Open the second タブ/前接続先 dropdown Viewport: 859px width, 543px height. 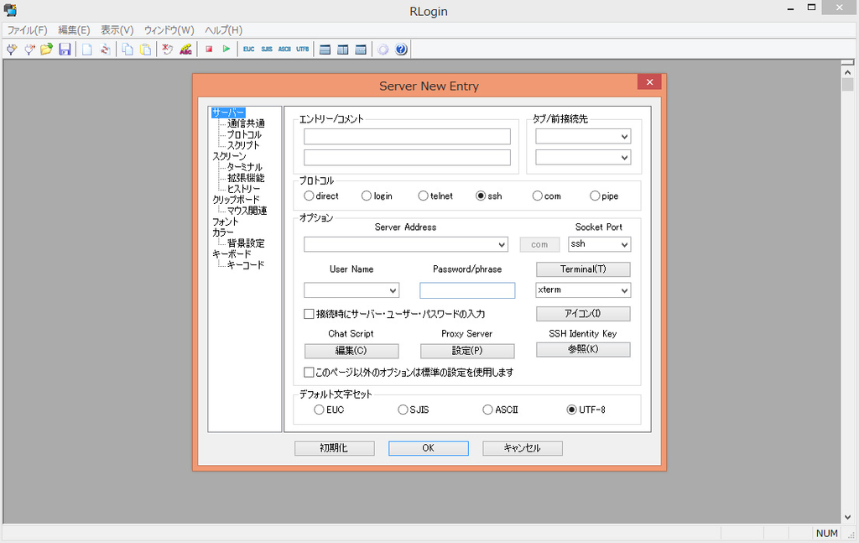pos(624,157)
